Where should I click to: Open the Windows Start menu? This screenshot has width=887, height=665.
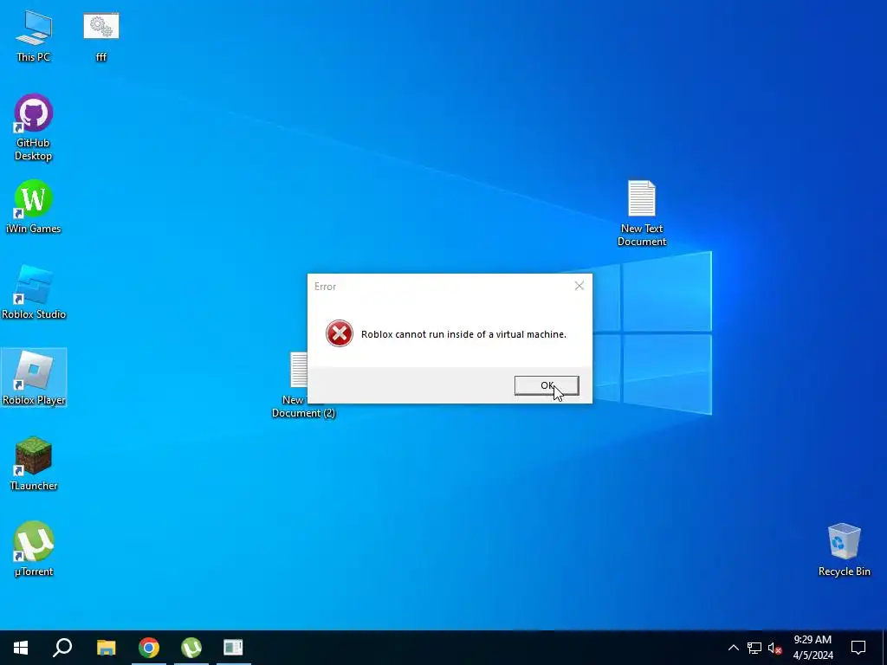(21, 648)
